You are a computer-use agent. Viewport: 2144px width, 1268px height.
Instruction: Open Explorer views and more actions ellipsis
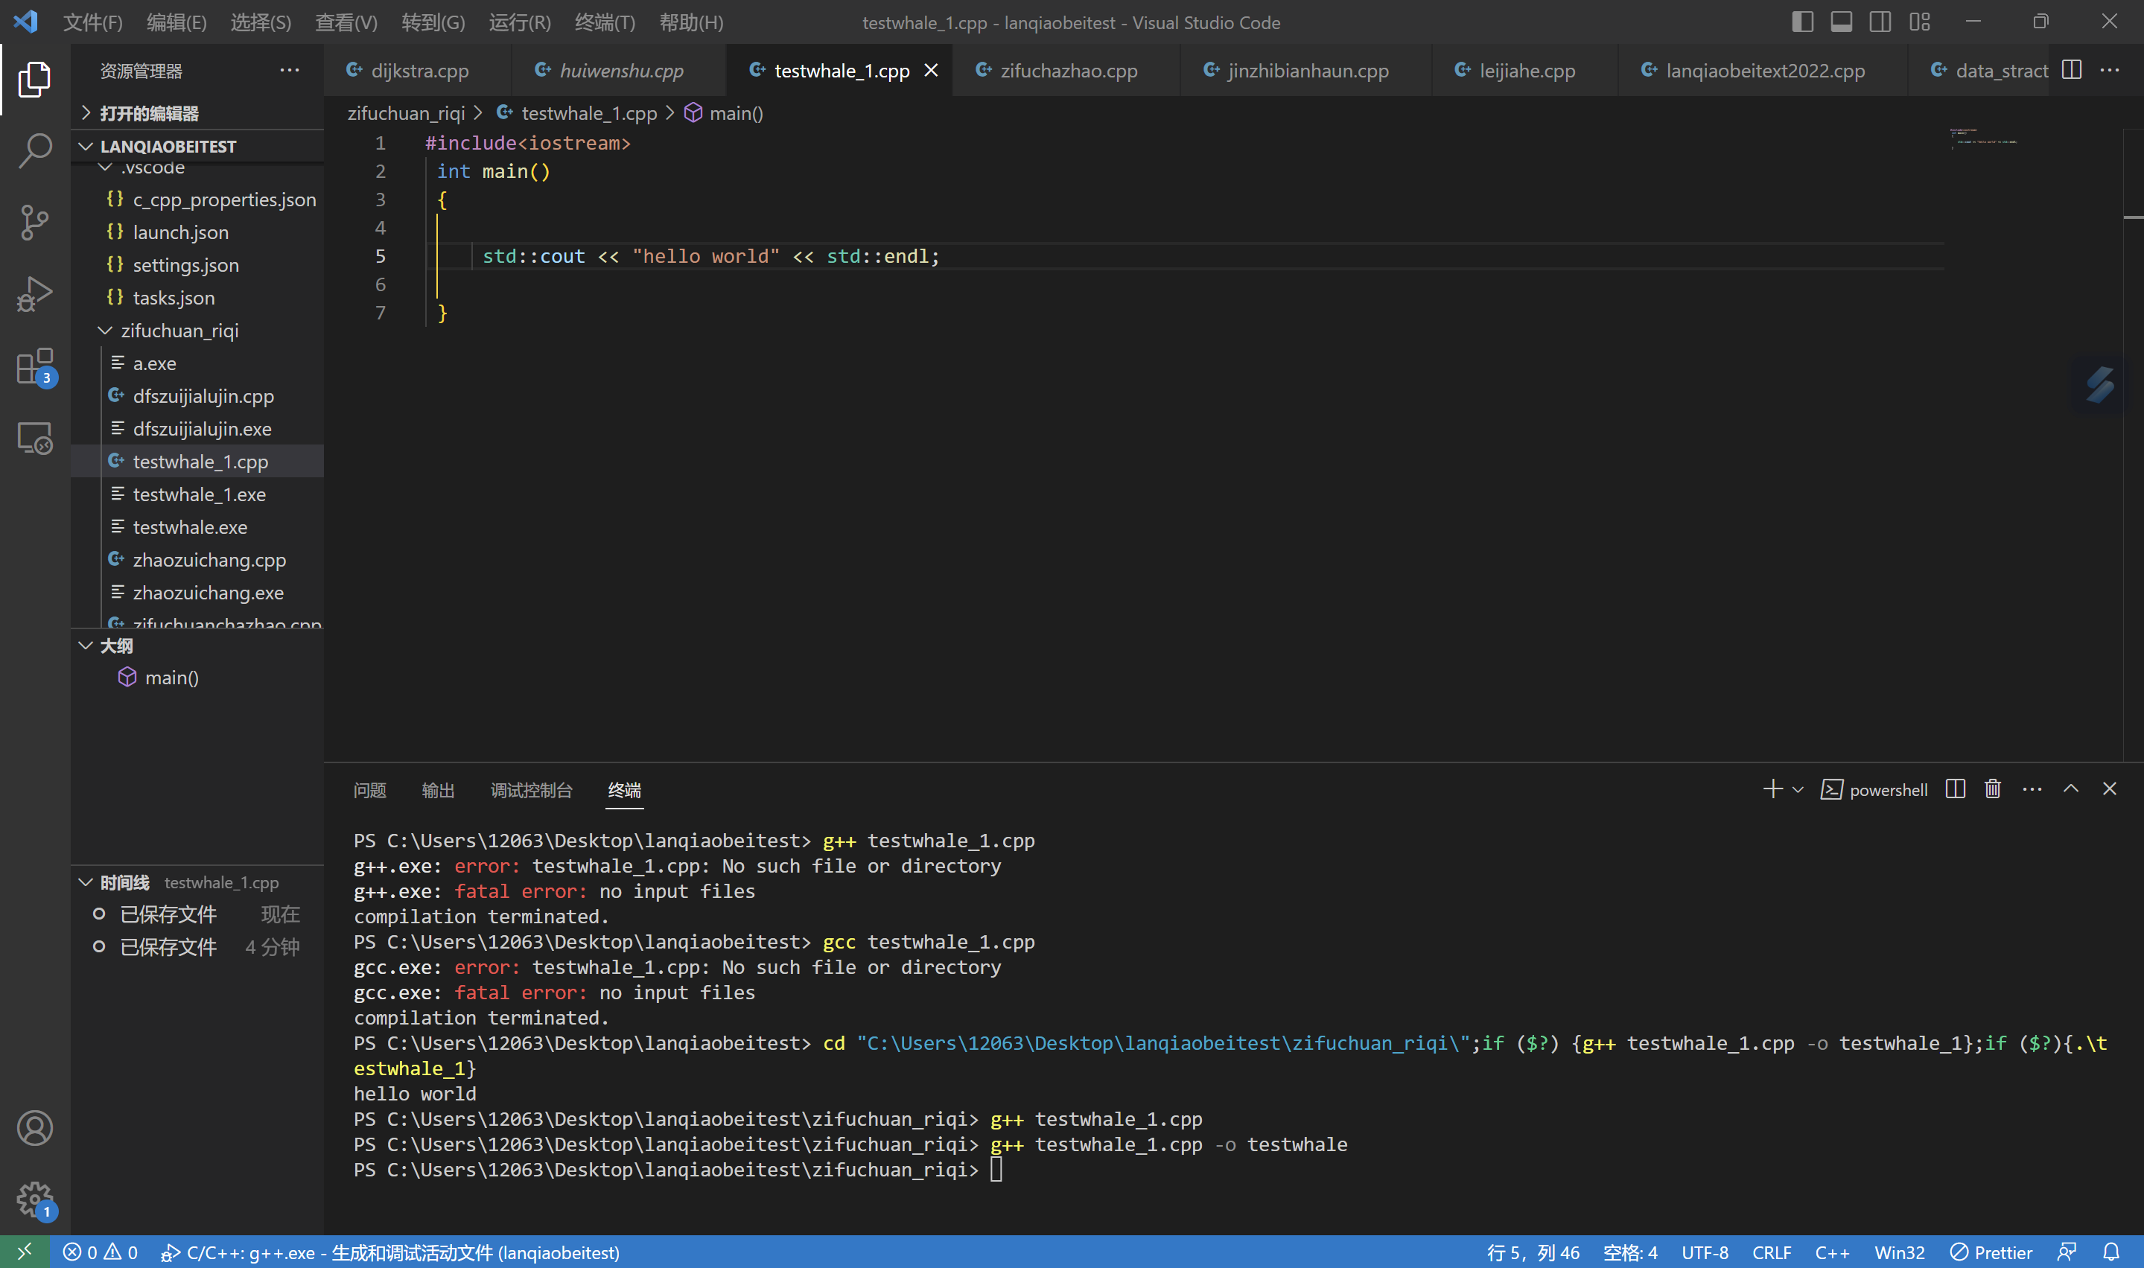pos(290,70)
